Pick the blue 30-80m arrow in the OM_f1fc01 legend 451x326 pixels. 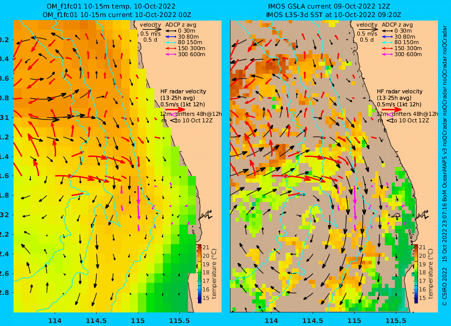point(171,37)
